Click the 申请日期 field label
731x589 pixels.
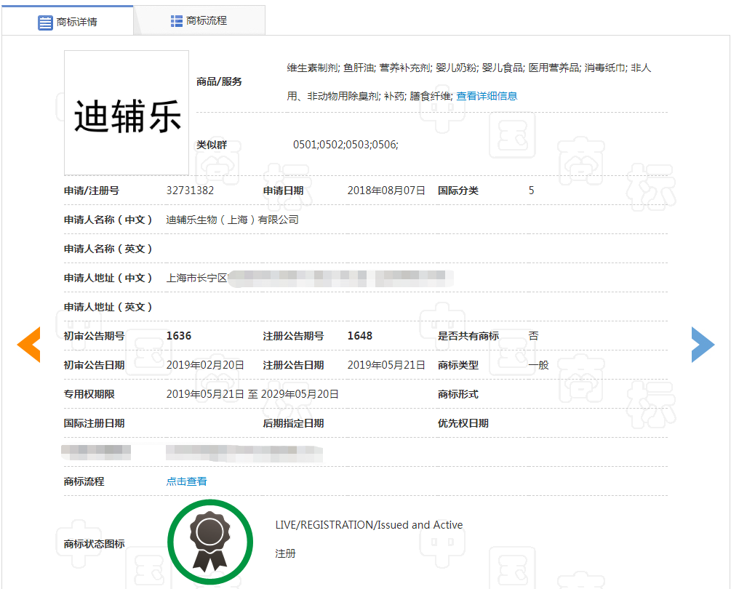283,191
